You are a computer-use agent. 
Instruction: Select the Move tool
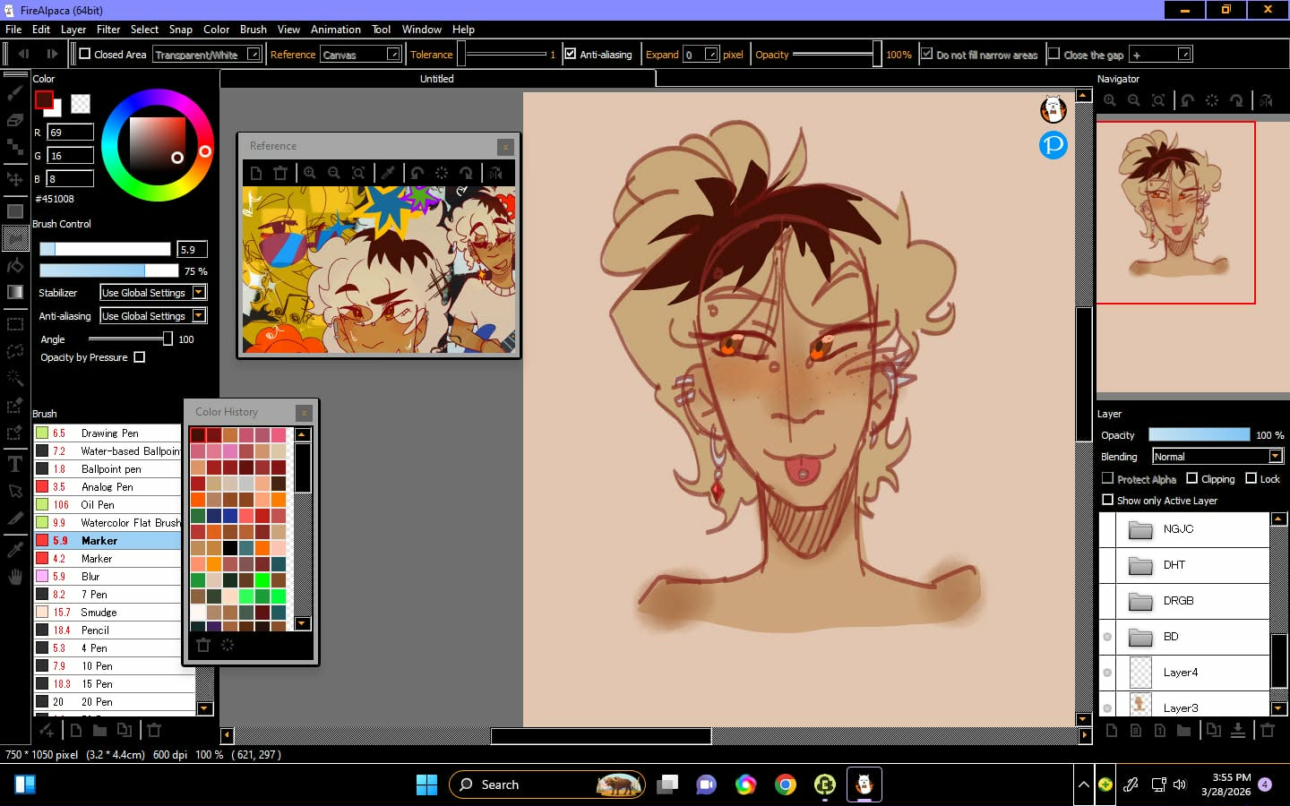pos(15,178)
